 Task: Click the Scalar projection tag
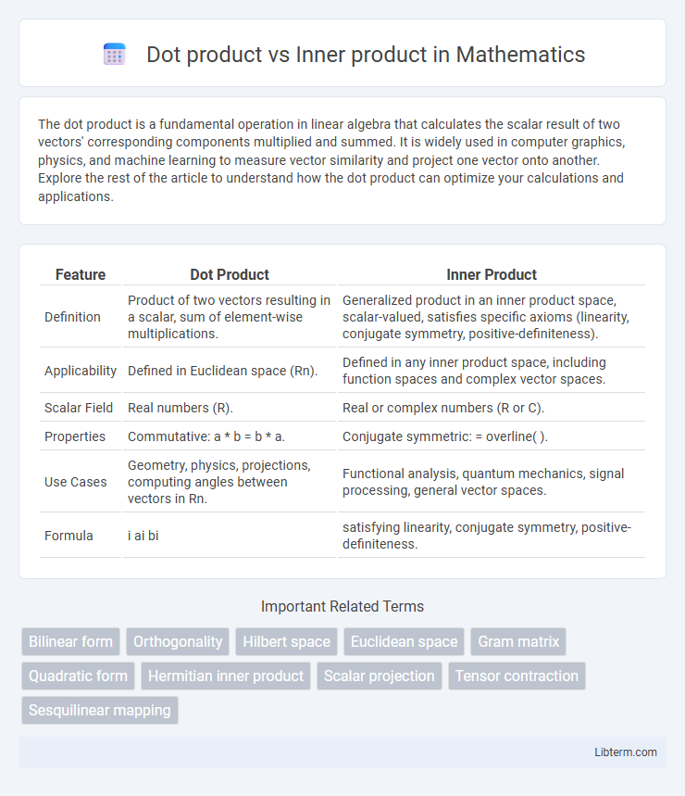click(380, 676)
